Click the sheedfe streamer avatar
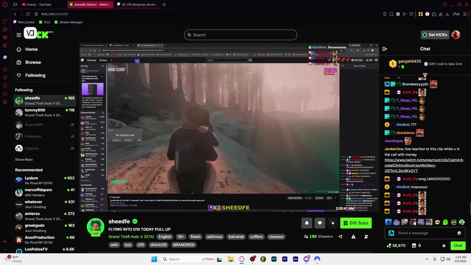The height and width of the screenshot is (265, 471). [95, 226]
